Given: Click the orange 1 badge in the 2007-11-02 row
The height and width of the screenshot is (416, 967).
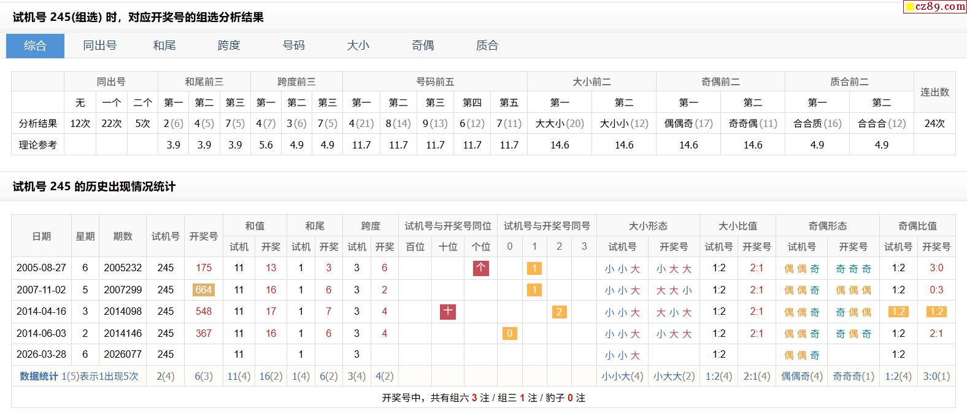Looking at the screenshot, I should click(x=534, y=290).
